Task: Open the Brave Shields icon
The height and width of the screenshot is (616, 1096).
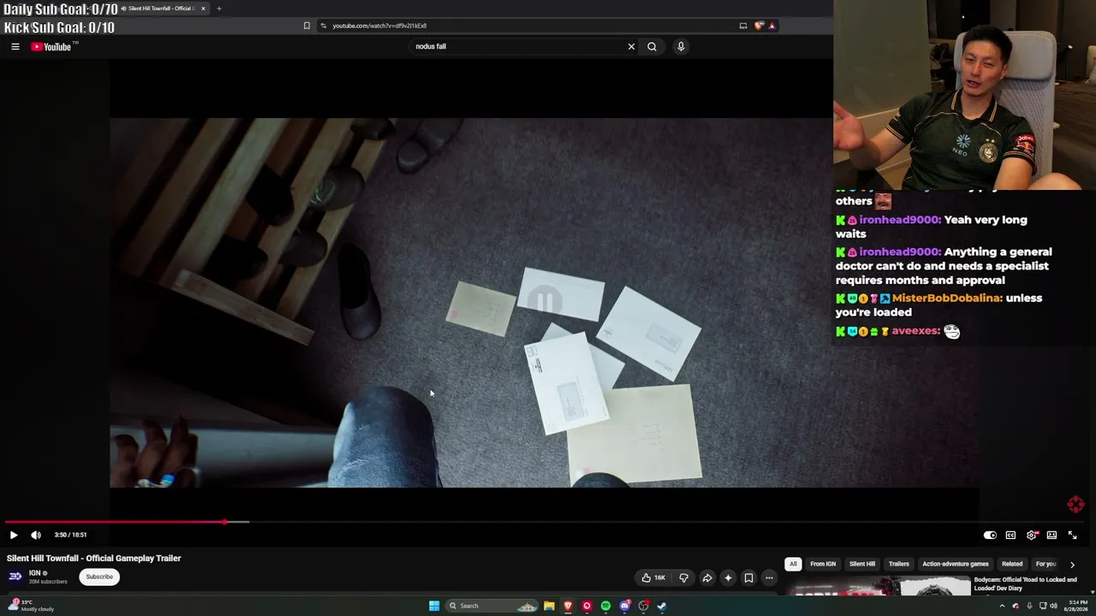Action: pyautogui.click(x=759, y=26)
